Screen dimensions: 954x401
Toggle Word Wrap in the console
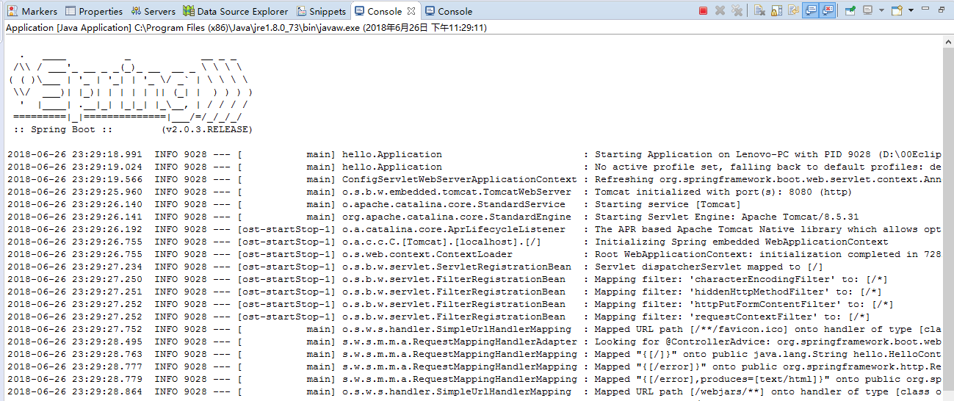[x=793, y=10]
